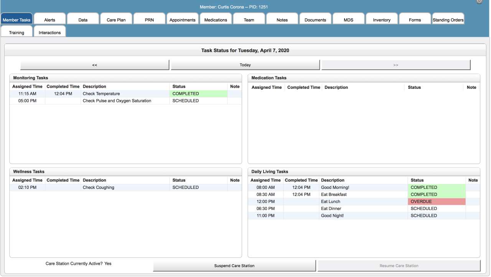
Task: Open the Appointments tab
Action: point(183,19)
